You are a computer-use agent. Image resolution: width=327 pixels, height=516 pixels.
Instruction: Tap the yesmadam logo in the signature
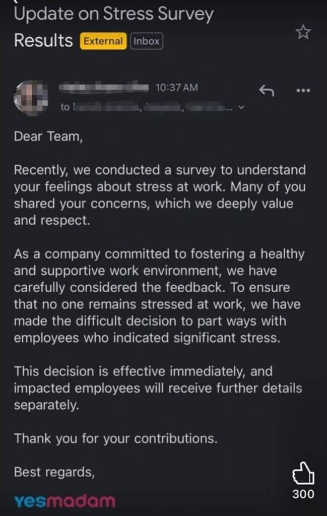(65, 501)
